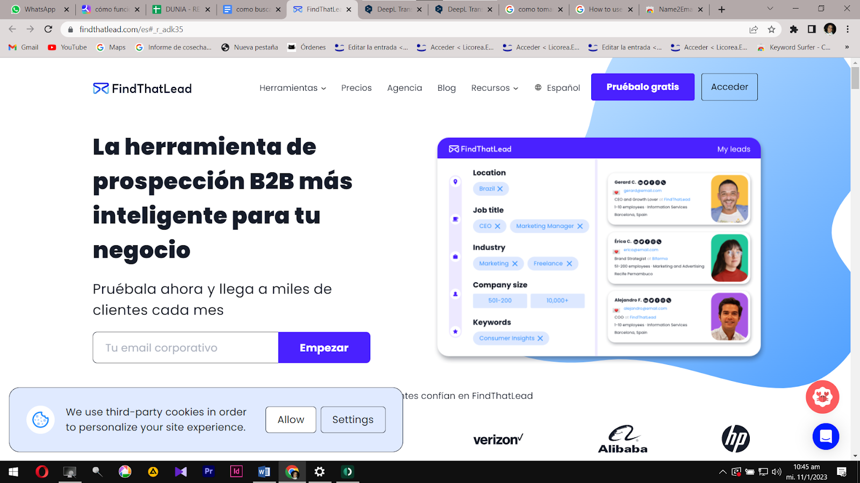Open the Chrome extensions puzzle icon
860x483 pixels.
[794, 30]
